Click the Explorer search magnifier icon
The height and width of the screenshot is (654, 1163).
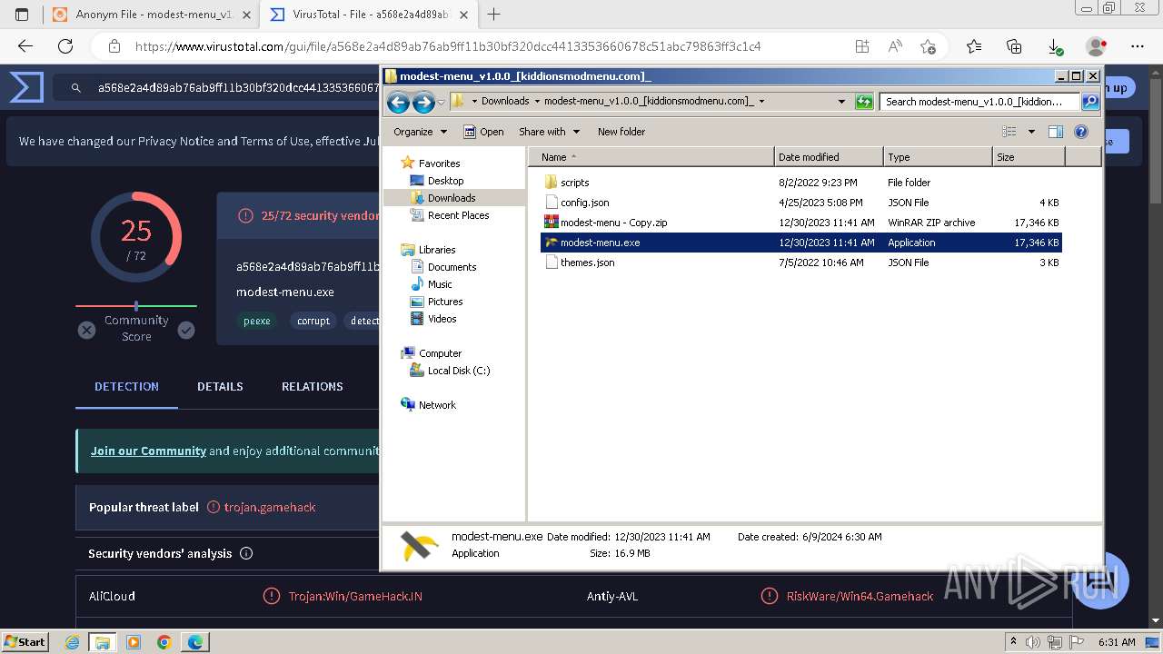(x=1090, y=102)
